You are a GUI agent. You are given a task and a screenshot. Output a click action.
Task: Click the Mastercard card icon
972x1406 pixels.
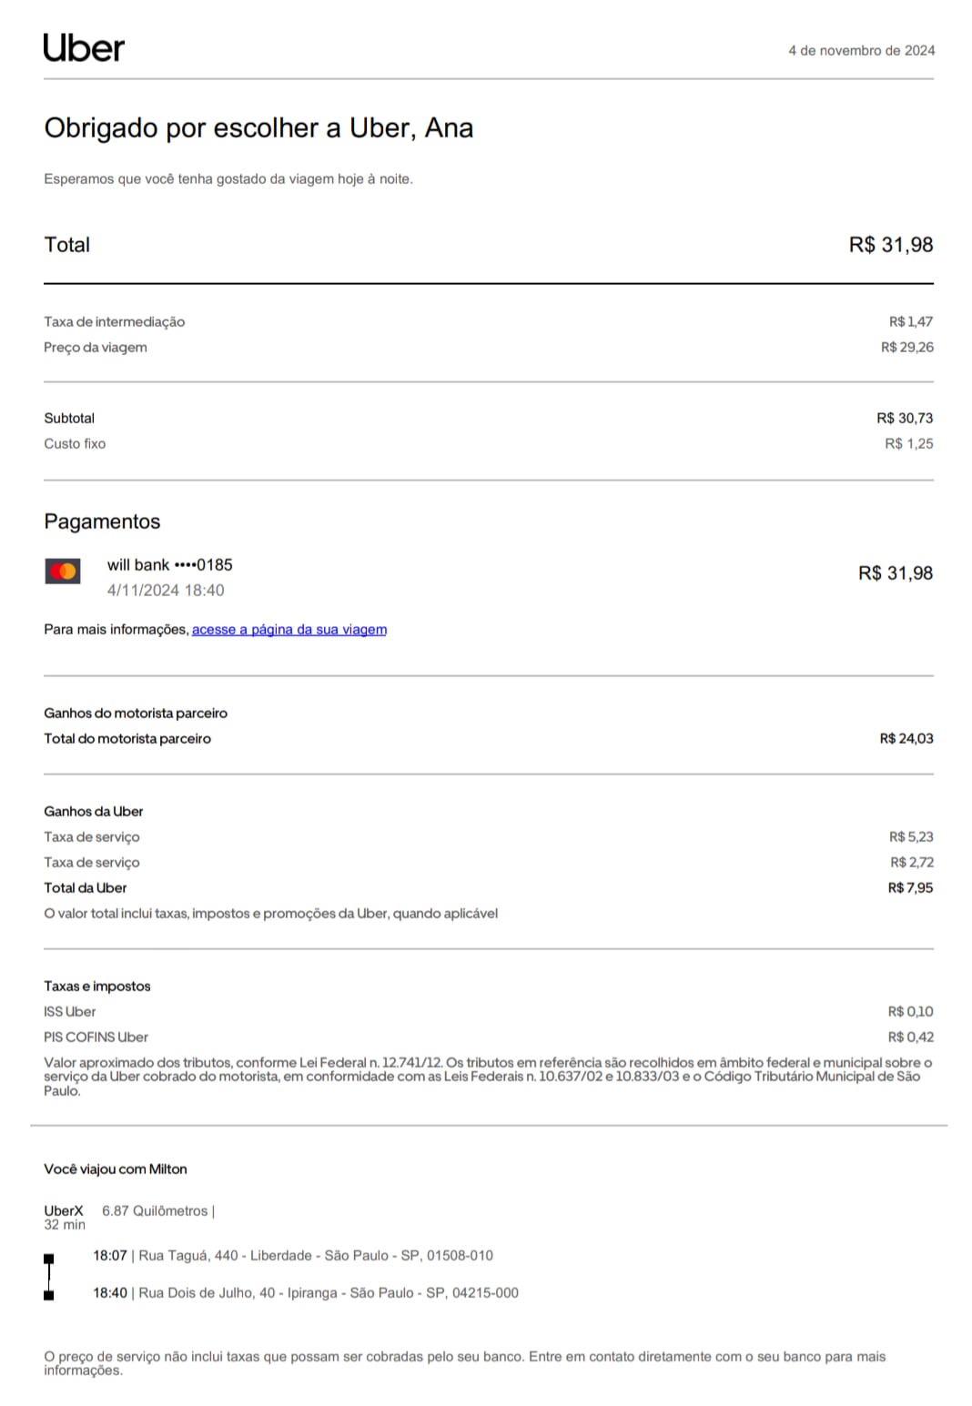(63, 572)
